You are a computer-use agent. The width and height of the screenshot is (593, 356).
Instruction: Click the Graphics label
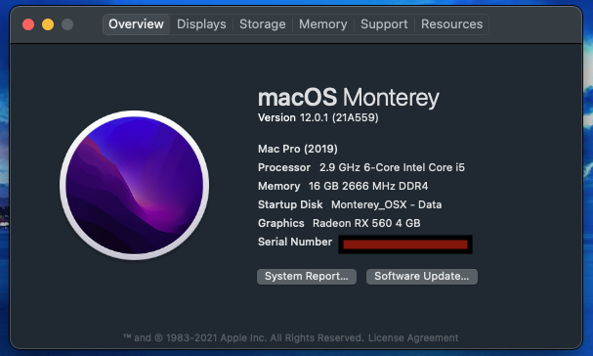(x=281, y=223)
